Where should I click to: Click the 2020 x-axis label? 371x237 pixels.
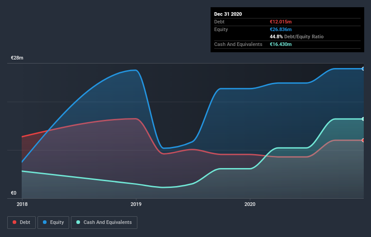click(x=250, y=204)
